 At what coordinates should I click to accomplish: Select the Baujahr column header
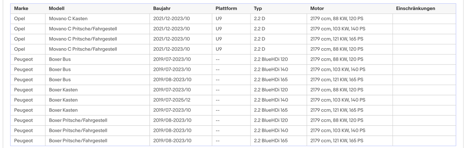[162, 9]
